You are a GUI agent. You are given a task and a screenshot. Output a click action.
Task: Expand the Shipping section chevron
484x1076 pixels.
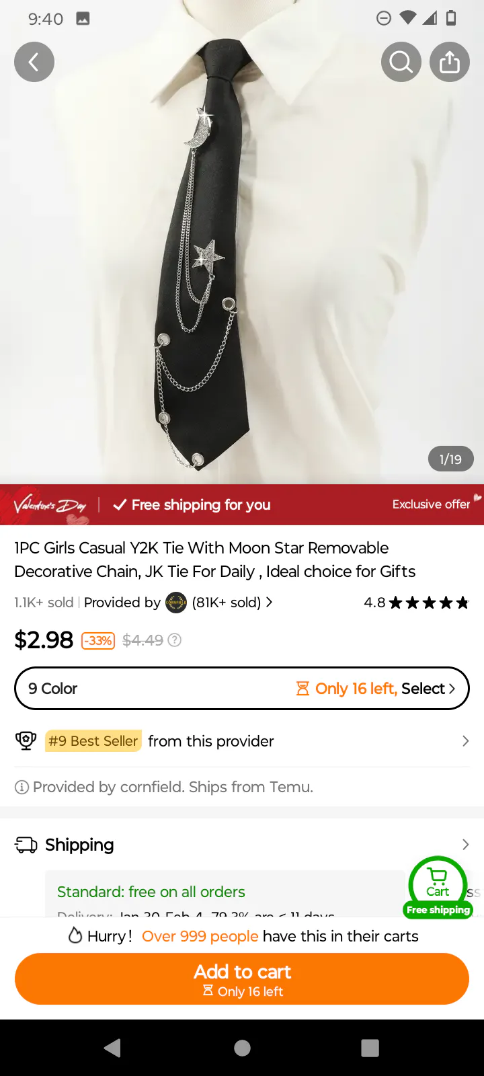tap(465, 845)
